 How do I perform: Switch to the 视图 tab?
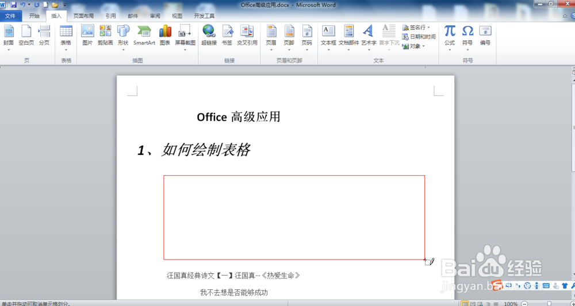177,16
